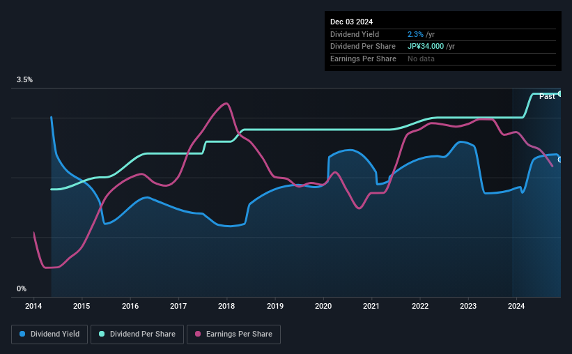Click the 2019 x-axis label

(x=275, y=306)
